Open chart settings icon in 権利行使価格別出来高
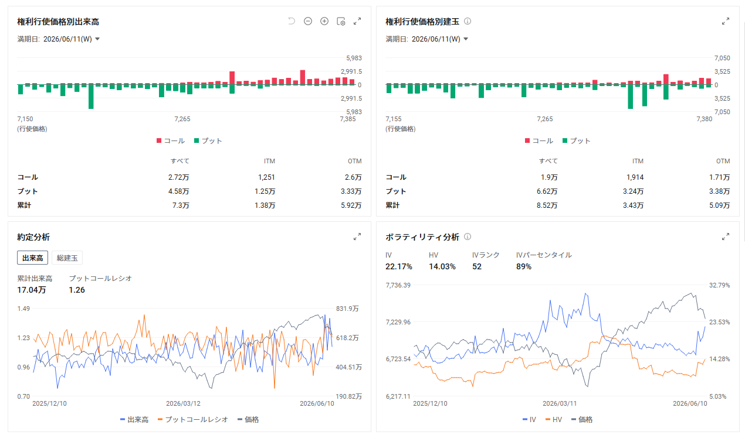 click(341, 22)
